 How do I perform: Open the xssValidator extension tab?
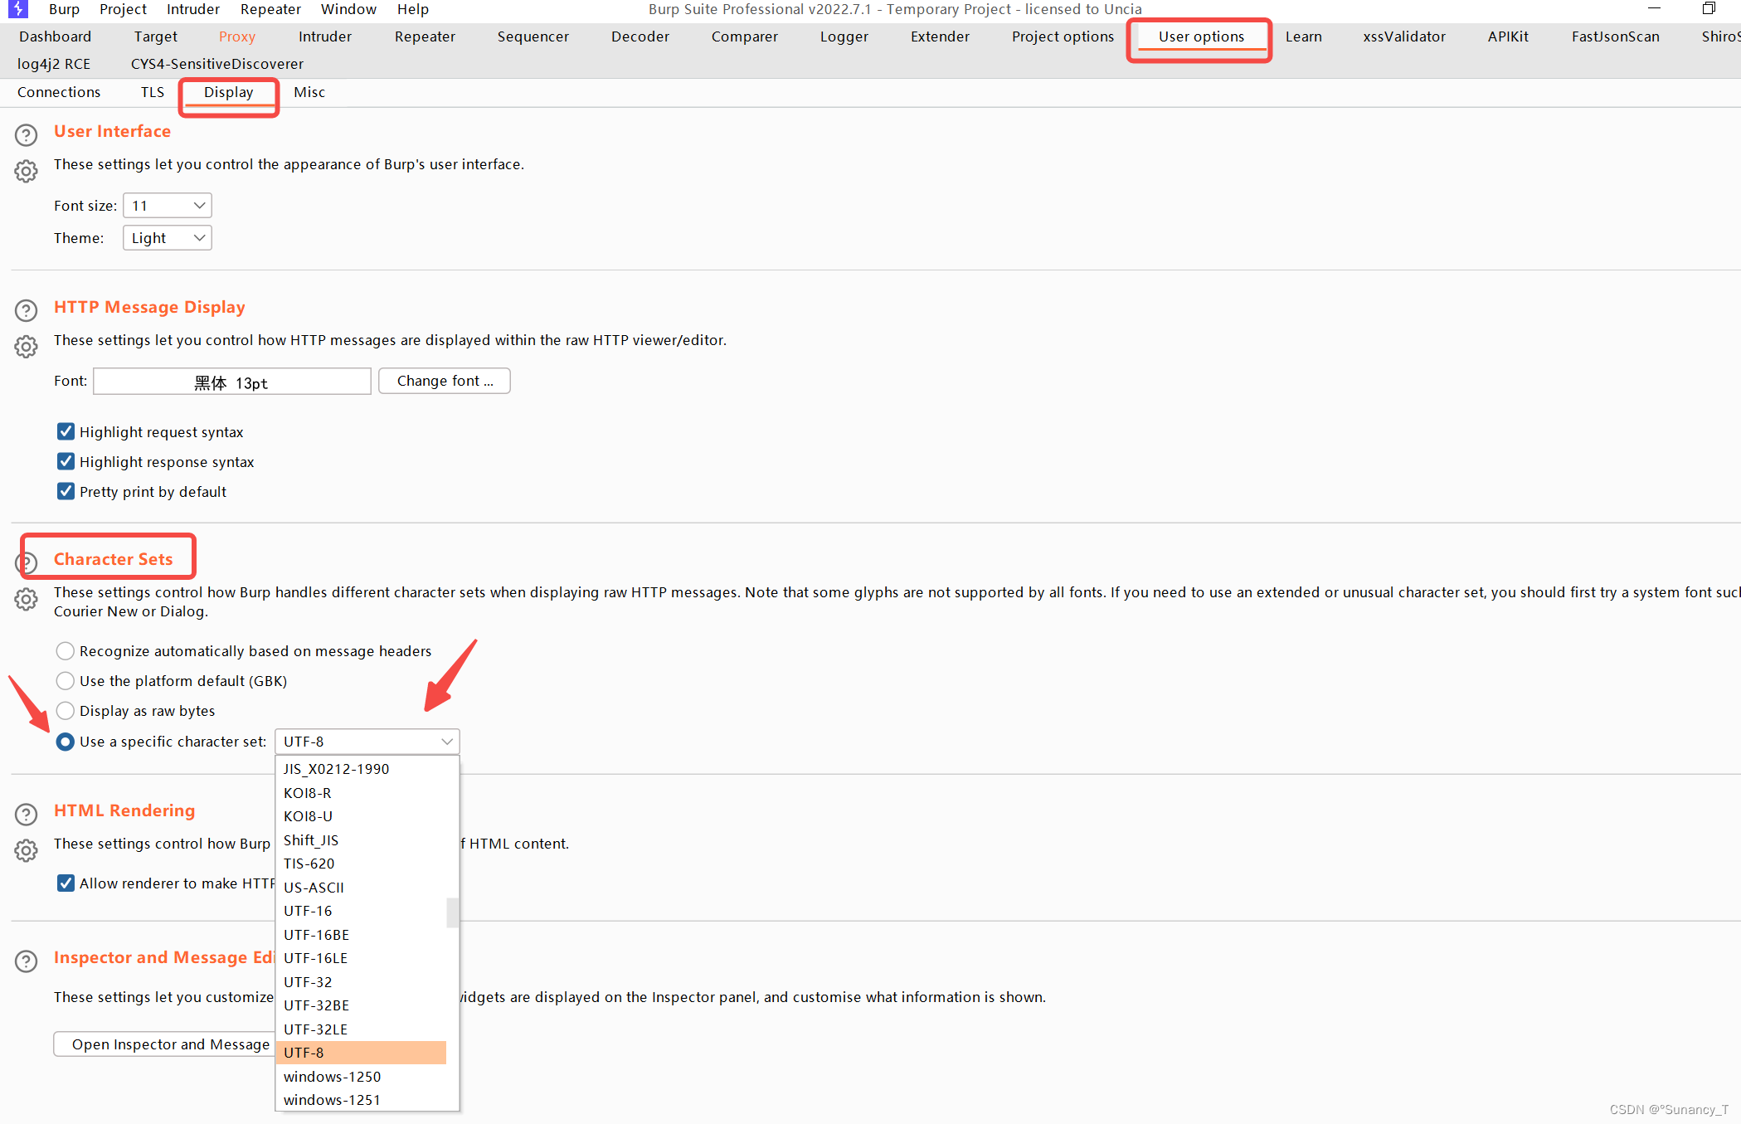tap(1403, 36)
